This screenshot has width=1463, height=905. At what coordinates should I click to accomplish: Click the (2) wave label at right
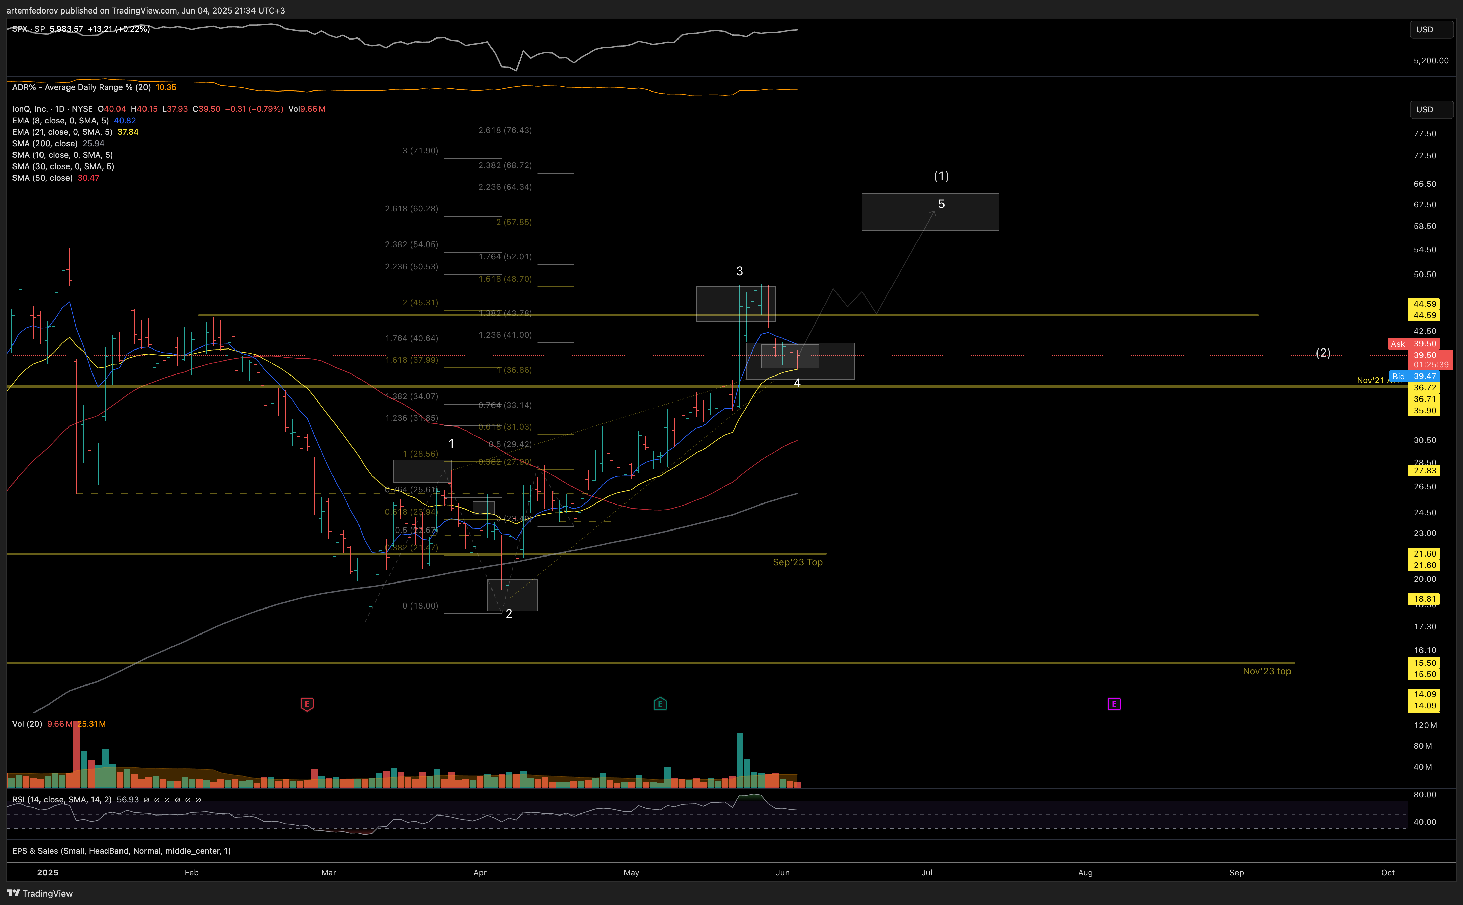coord(1323,353)
